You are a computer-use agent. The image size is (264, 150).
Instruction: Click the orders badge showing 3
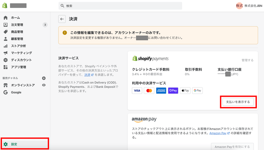(45, 25)
